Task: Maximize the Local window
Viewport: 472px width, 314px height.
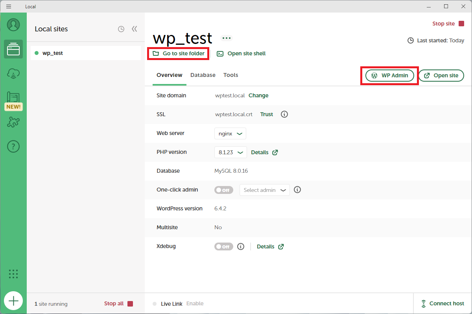Action: tap(446, 6)
